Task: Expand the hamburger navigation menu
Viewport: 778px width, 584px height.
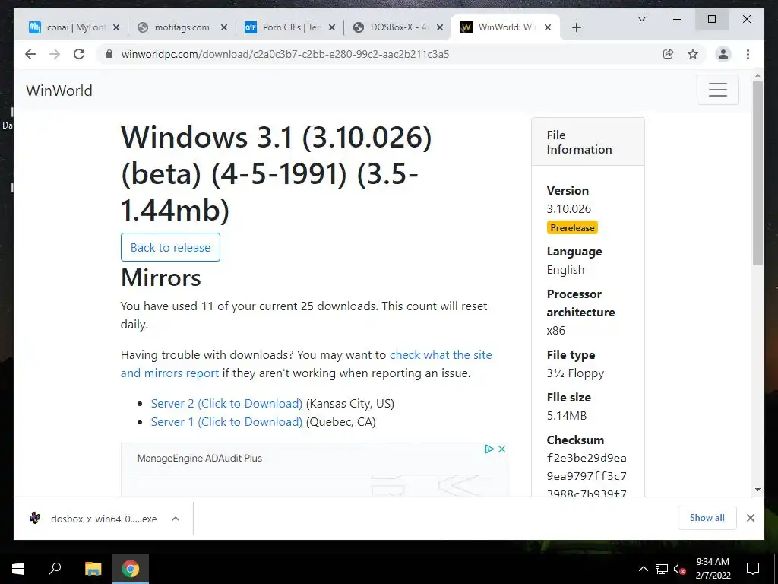Action: (x=717, y=90)
